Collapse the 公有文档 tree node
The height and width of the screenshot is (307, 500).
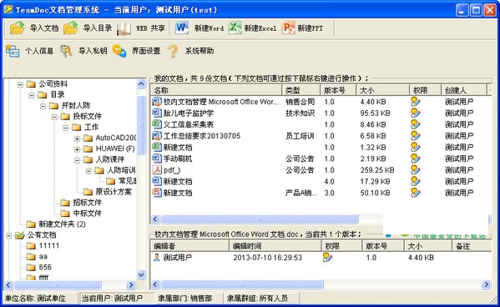tap(8, 235)
